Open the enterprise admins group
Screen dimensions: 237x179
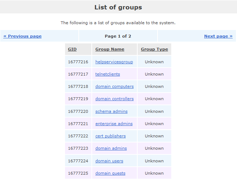point(114,124)
